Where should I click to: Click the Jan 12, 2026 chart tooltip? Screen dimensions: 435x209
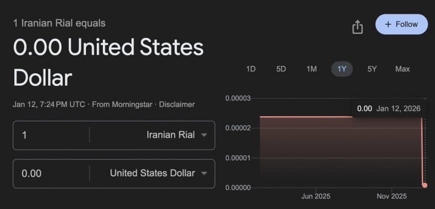tap(388, 108)
